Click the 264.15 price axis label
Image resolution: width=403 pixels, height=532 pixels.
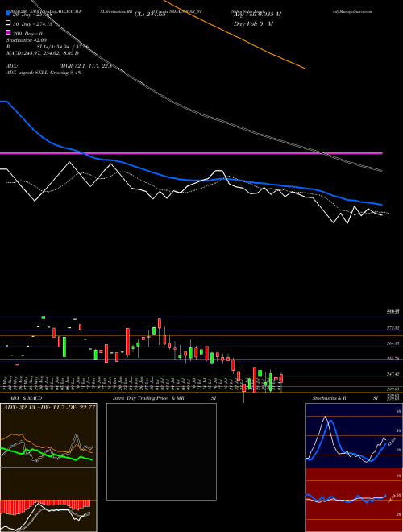click(x=393, y=343)
